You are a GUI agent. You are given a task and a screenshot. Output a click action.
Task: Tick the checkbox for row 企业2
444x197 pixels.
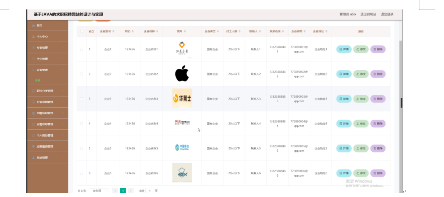(x=81, y=74)
